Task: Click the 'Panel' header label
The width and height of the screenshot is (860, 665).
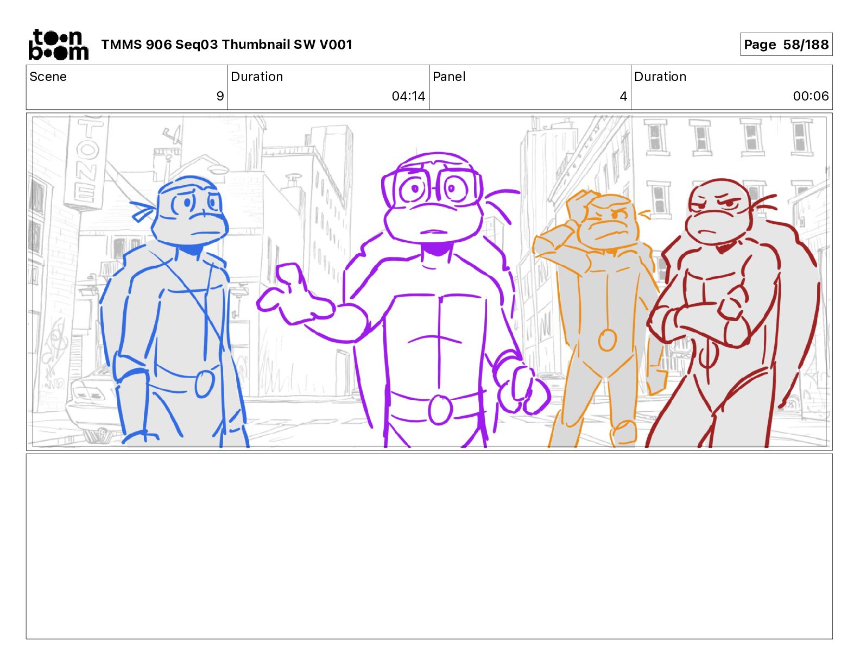Action: 449,77
